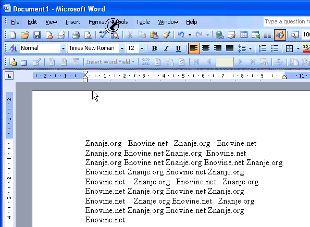Open Line Spacing dropdown arrow
This screenshot has height=227, width=310.
tap(250, 48)
